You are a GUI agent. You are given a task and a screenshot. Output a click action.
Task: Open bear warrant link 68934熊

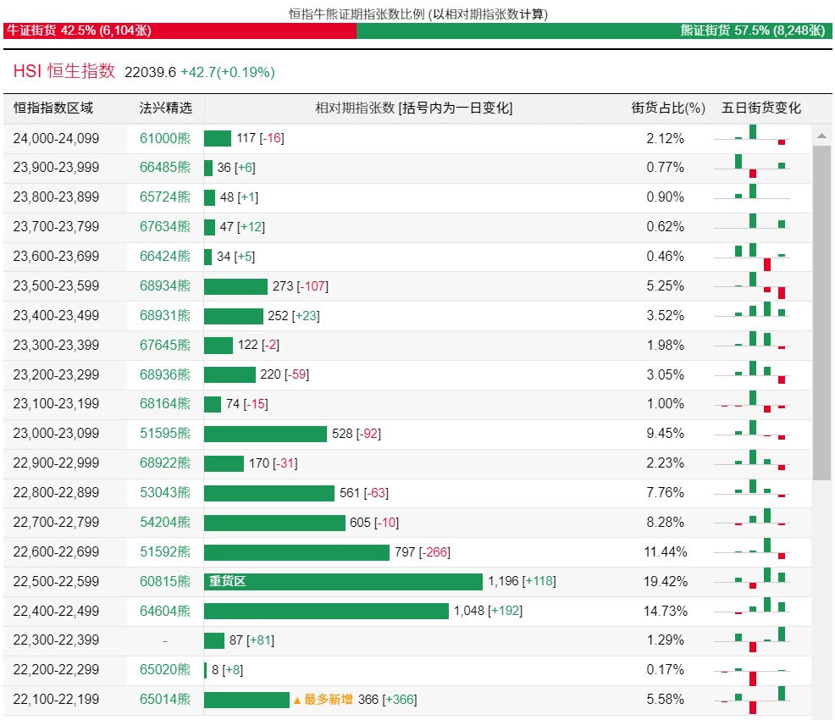coord(165,286)
